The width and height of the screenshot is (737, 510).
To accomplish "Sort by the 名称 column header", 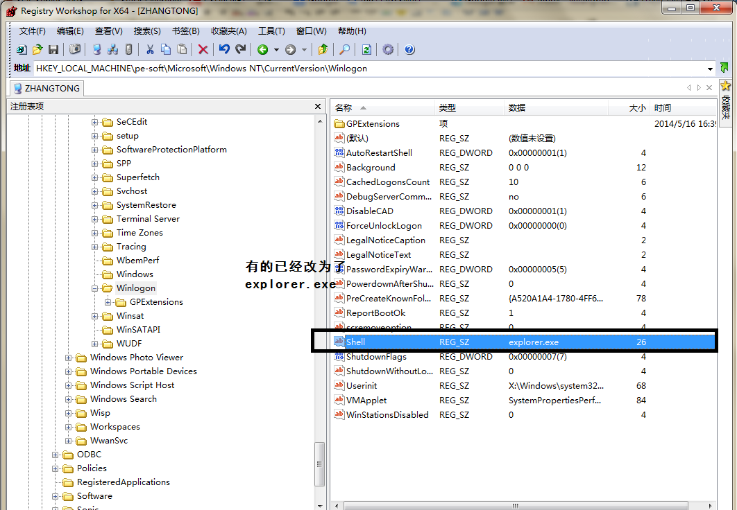I will point(383,108).
